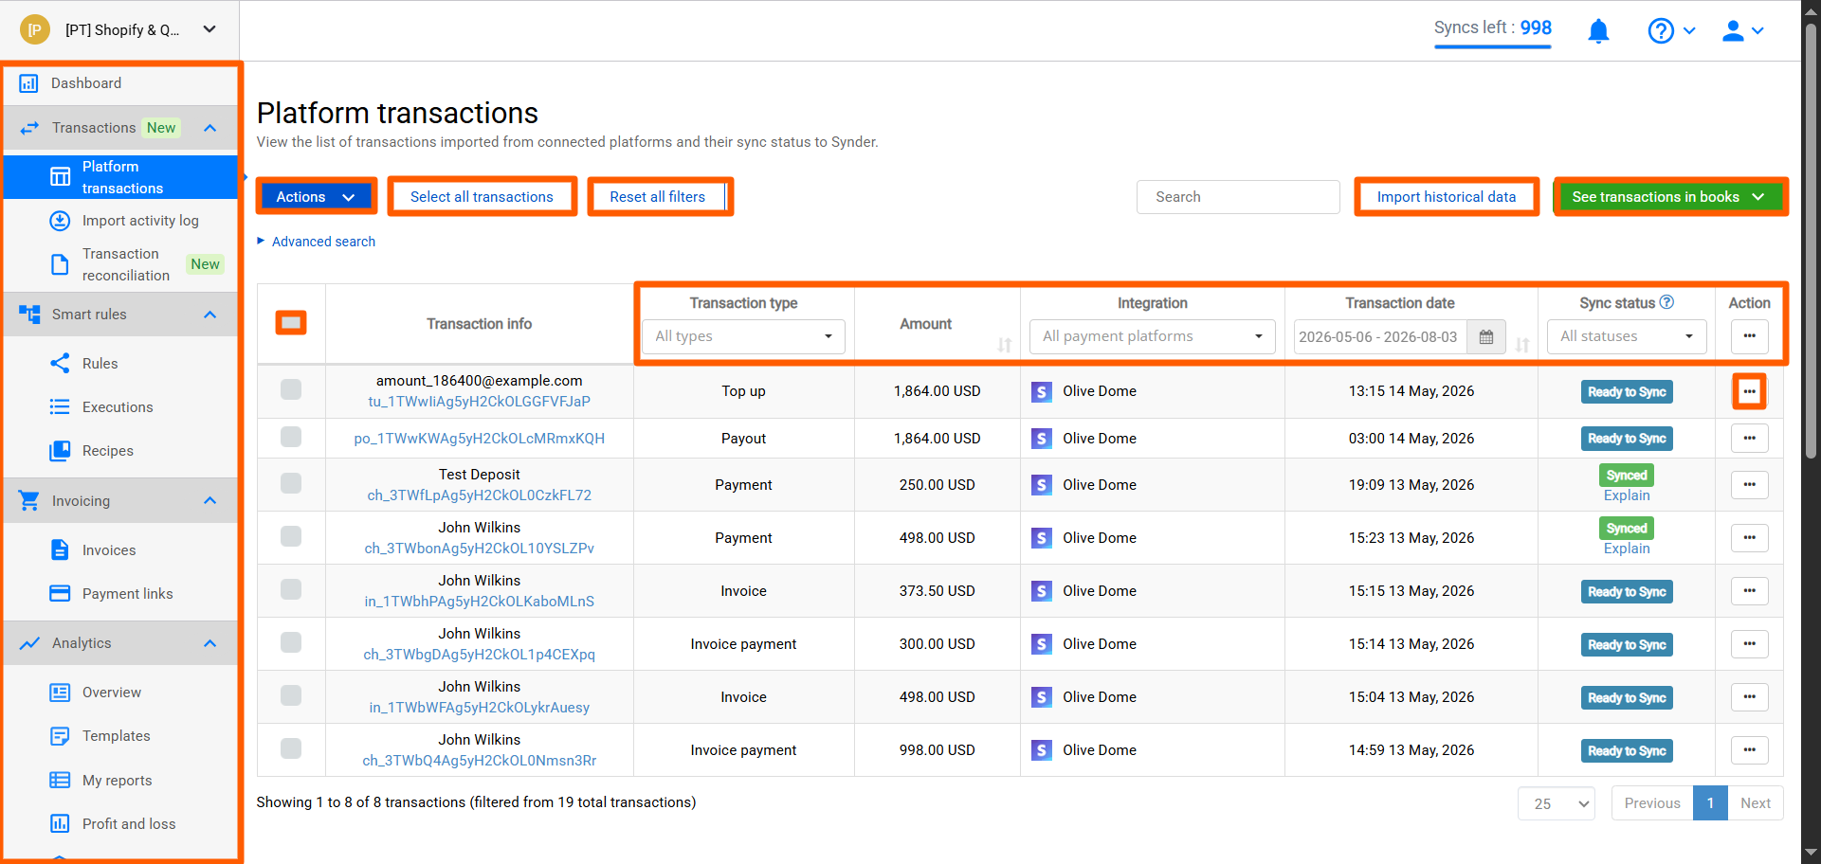Check the Payout po_1TWwKWAg5yH2CkOLcMRmxKQH checkbox
The image size is (1821, 864).
coord(291,437)
